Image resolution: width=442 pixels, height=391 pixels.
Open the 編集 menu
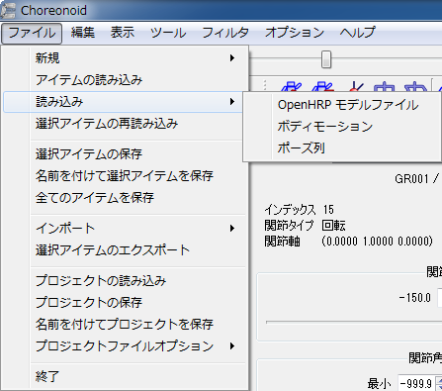click(x=83, y=33)
